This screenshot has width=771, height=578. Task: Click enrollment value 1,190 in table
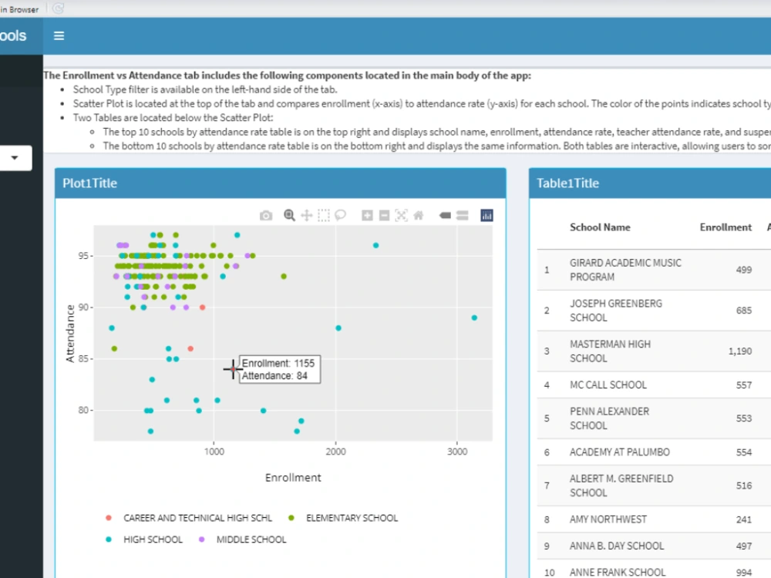coord(740,351)
